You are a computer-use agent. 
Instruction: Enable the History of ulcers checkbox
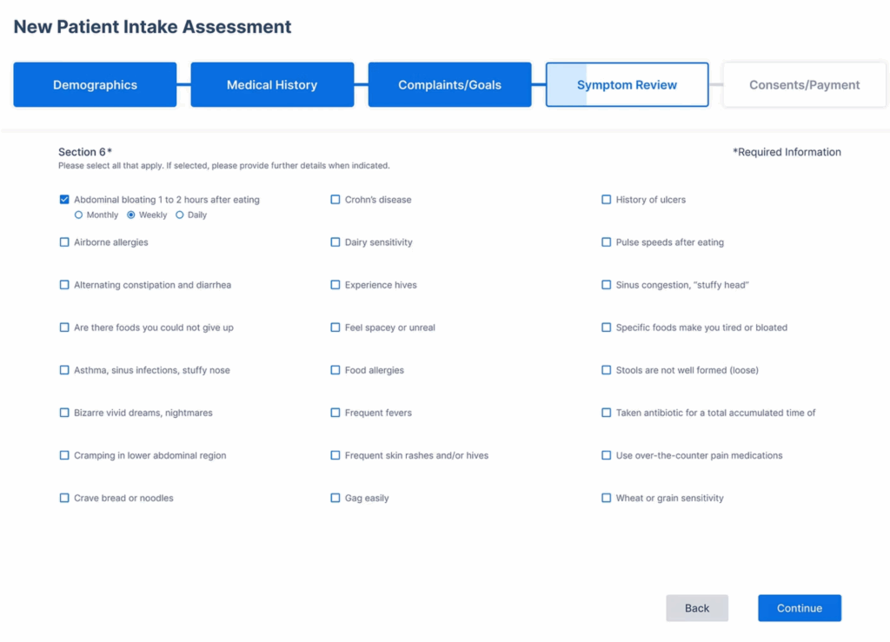607,200
